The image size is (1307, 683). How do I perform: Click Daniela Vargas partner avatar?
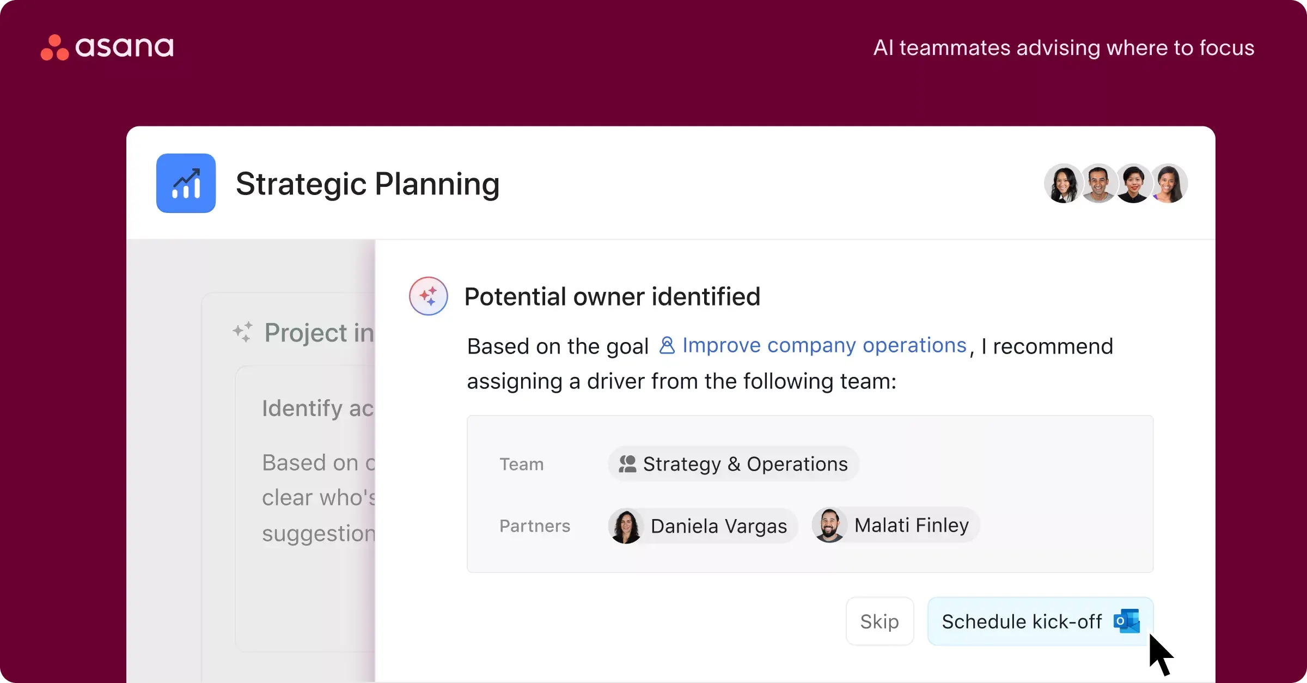625,526
